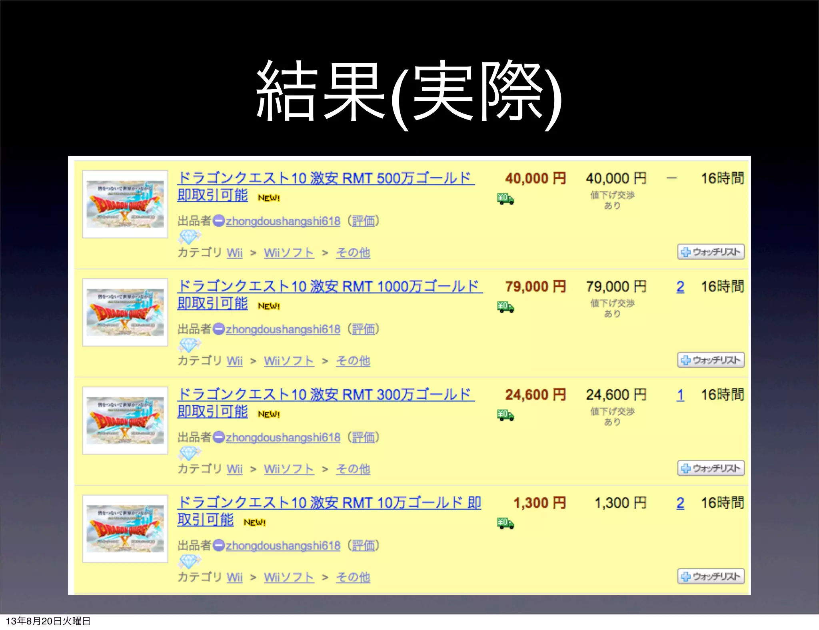Image resolution: width=819 pixels, height=630 pixels.
Task: Open Wii category in the 500万 listing
Action: click(235, 253)
